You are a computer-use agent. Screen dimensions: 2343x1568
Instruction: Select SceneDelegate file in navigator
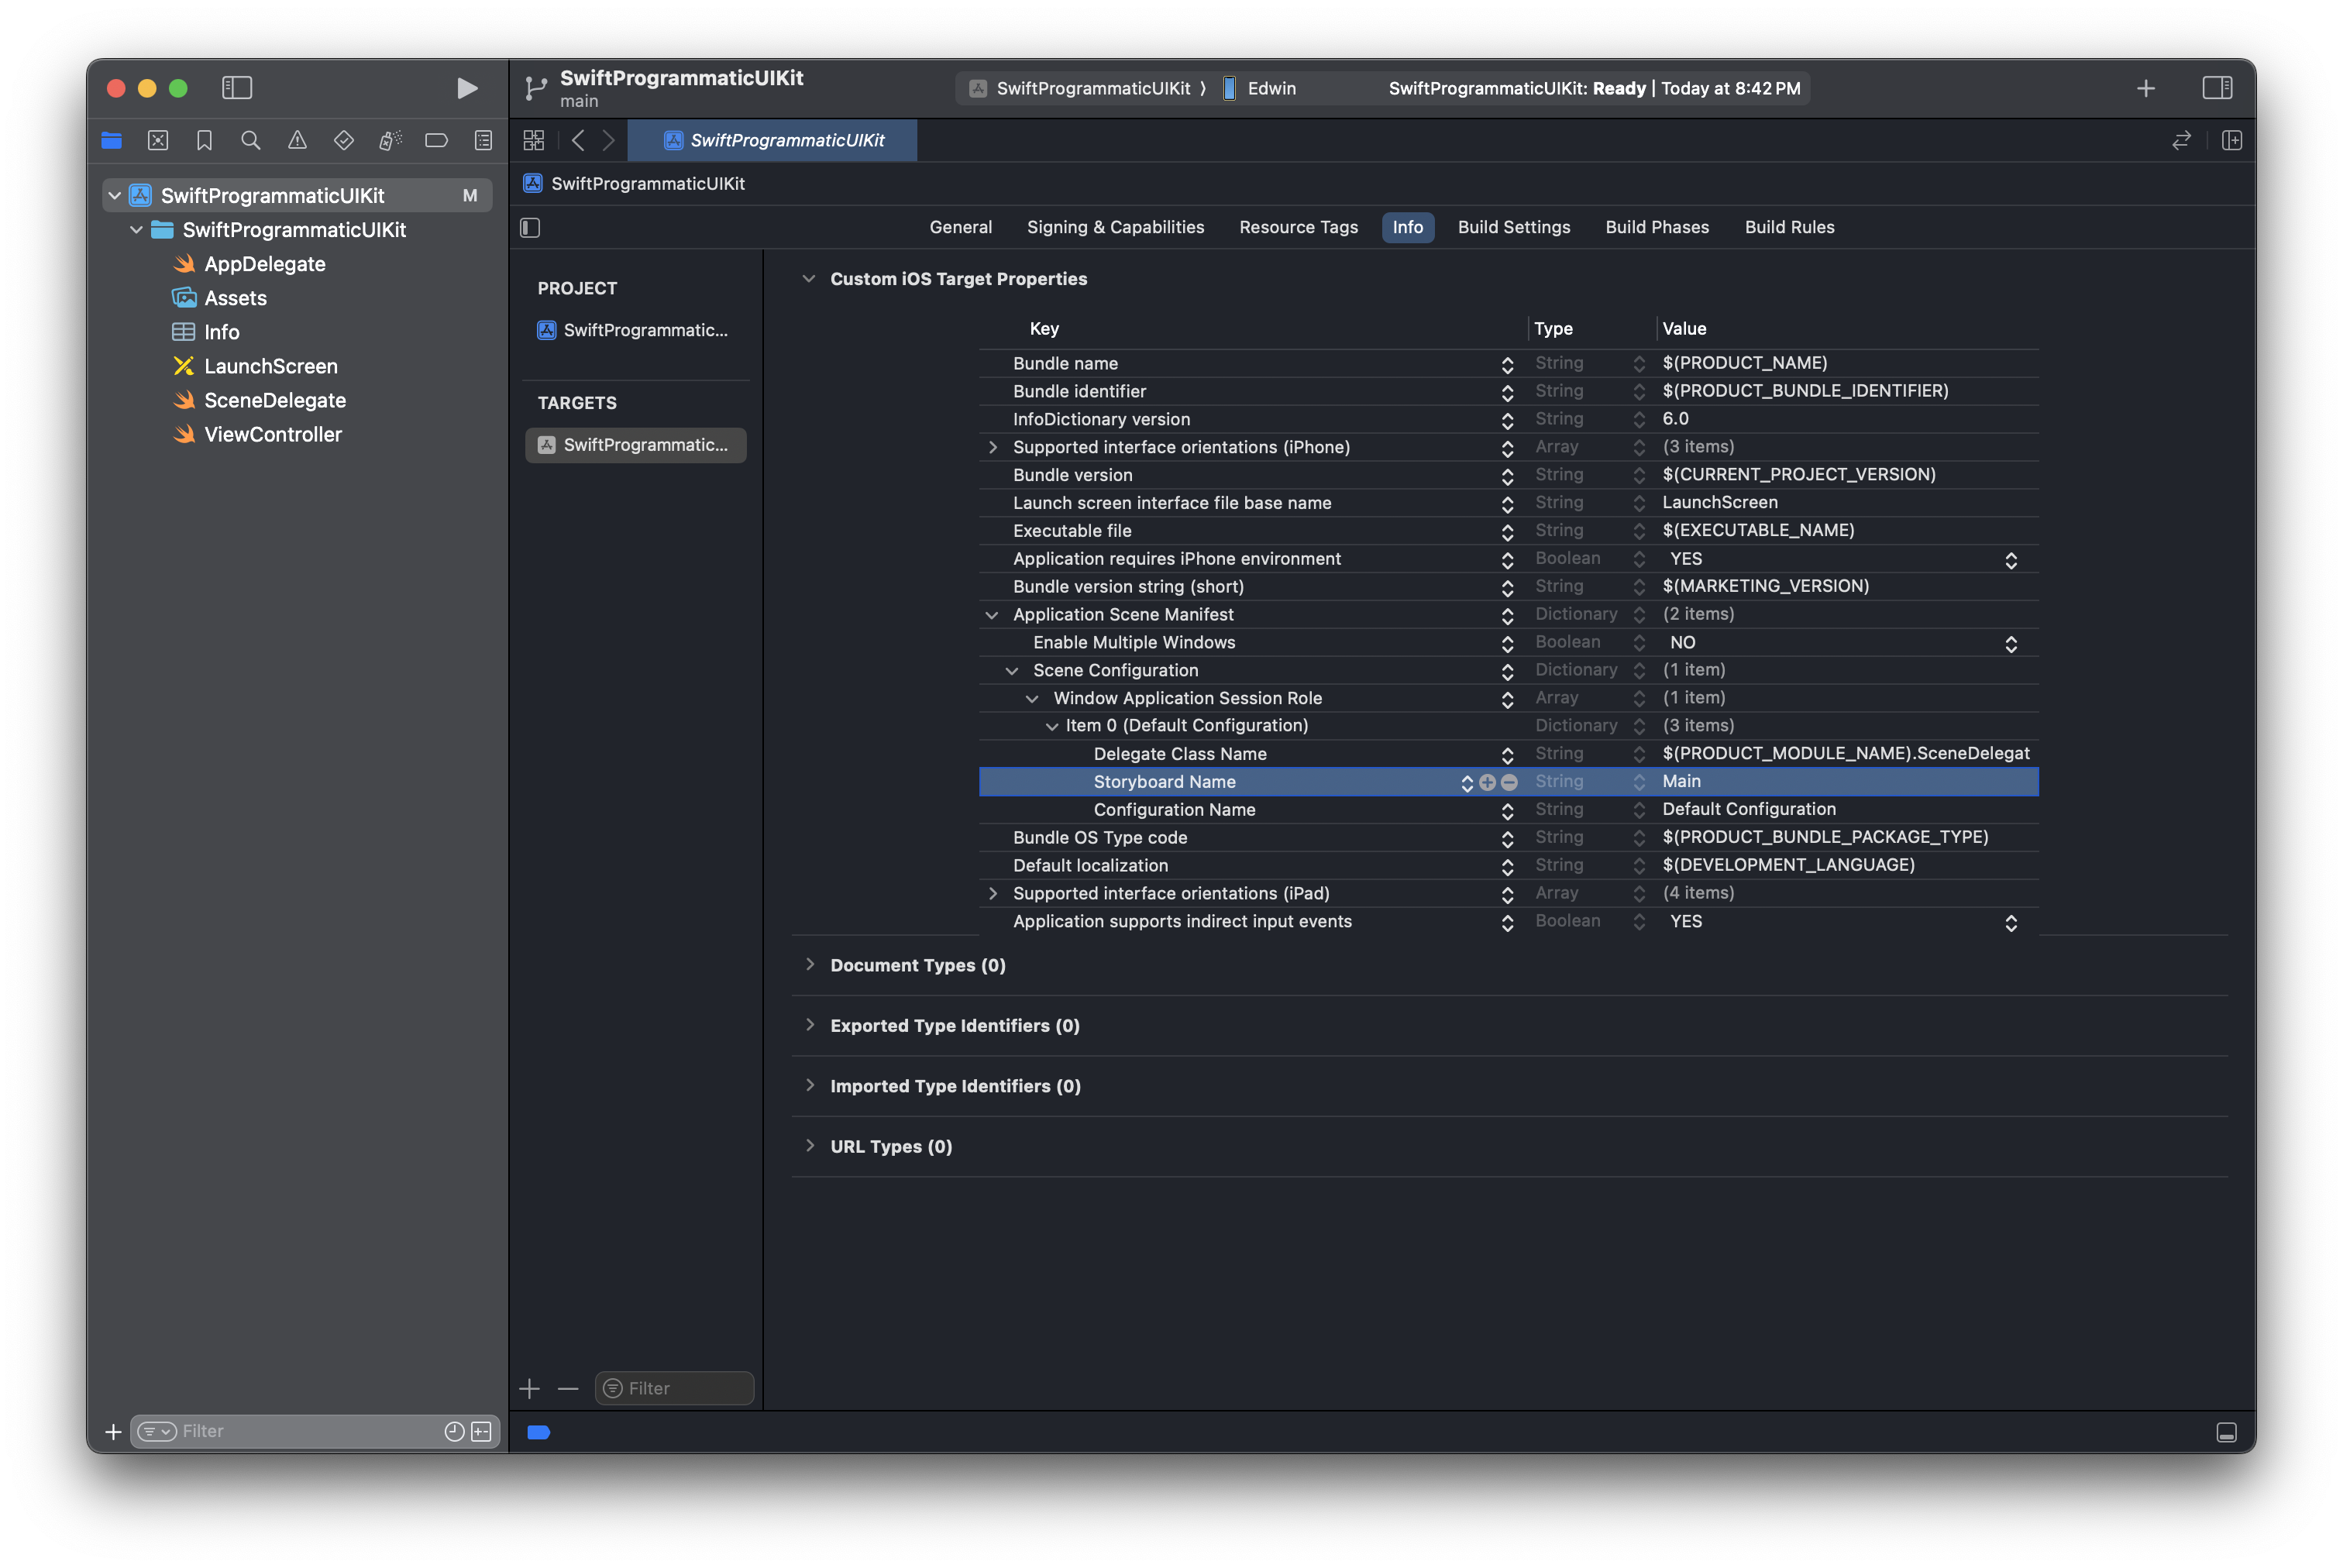click(x=275, y=400)
